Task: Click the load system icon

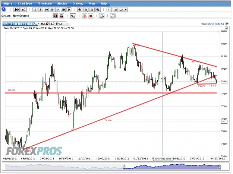Action: (x=56, y=16)
